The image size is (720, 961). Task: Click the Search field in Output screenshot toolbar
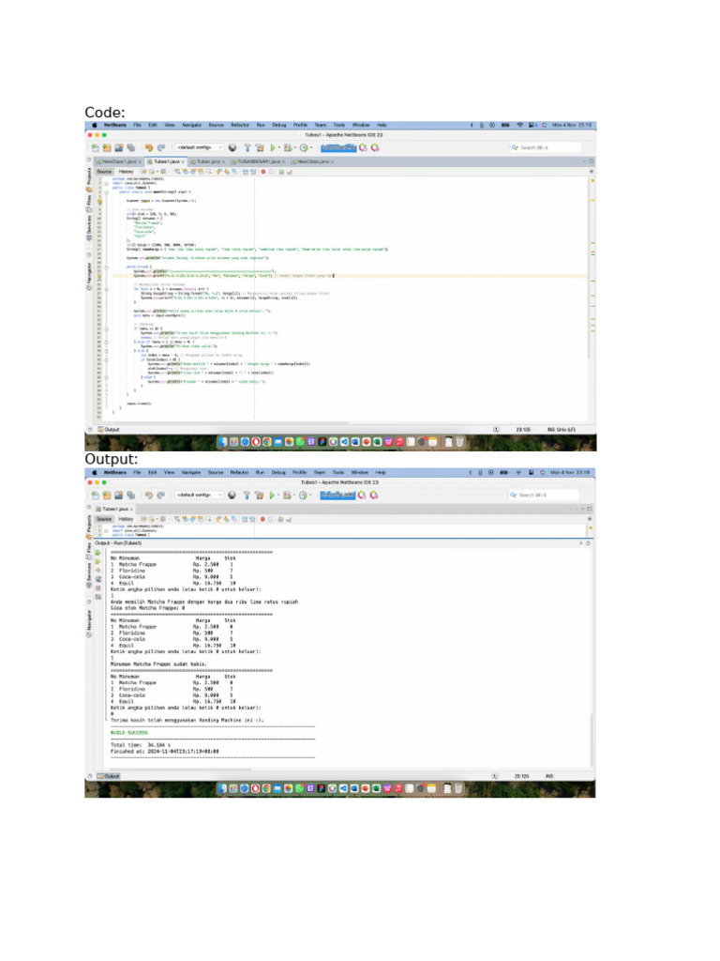(544, 496)
